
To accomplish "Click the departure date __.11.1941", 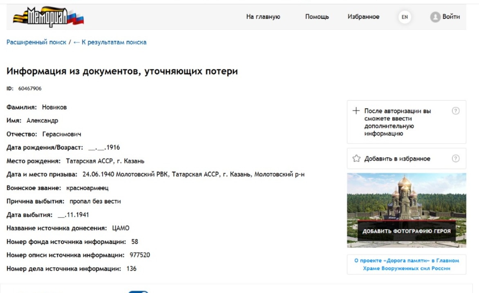I will click(x=73, y=215).
